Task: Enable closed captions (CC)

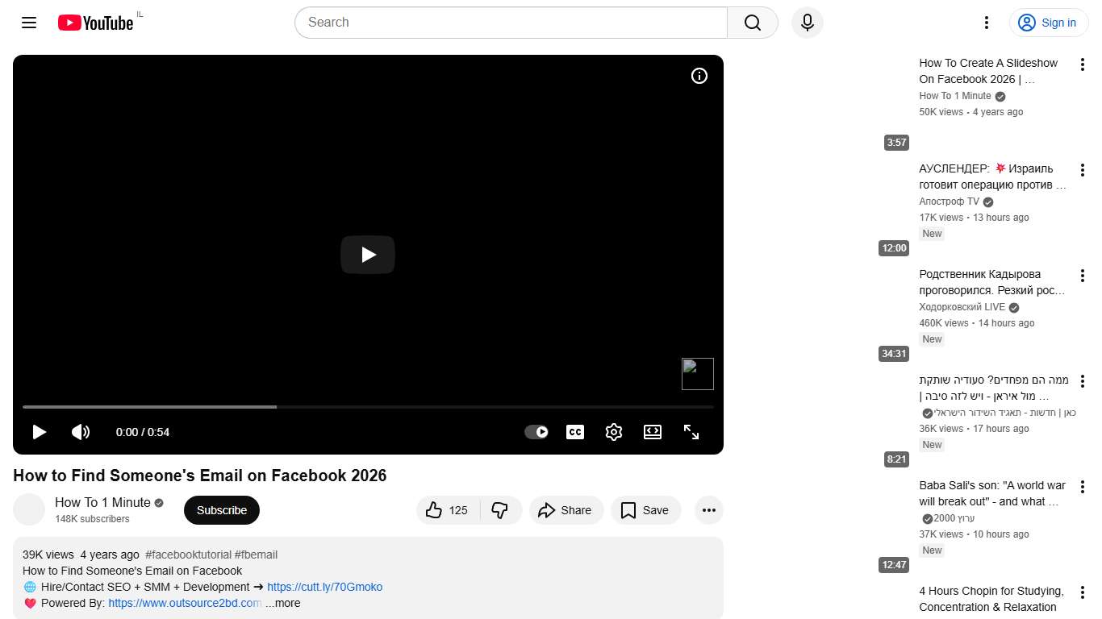Action: pyautogui.click(x=574, y=432)
